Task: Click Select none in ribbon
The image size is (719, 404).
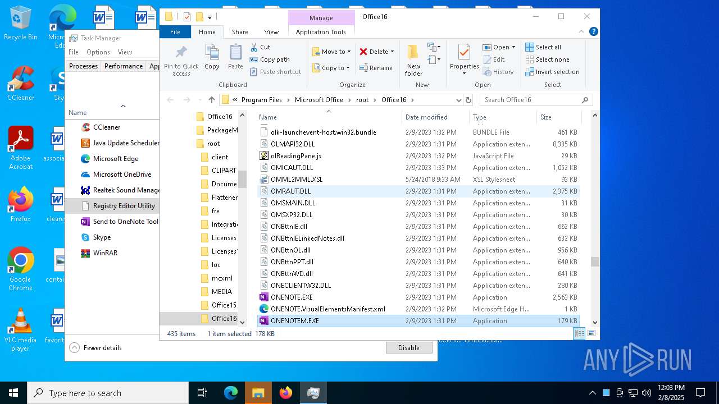Action: coord(547,59)
